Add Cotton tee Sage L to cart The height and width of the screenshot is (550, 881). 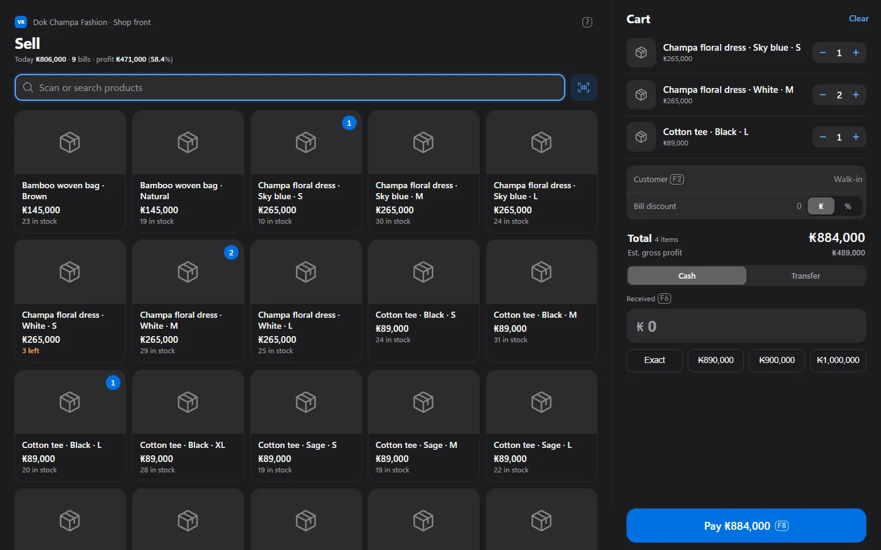point(541,426)
